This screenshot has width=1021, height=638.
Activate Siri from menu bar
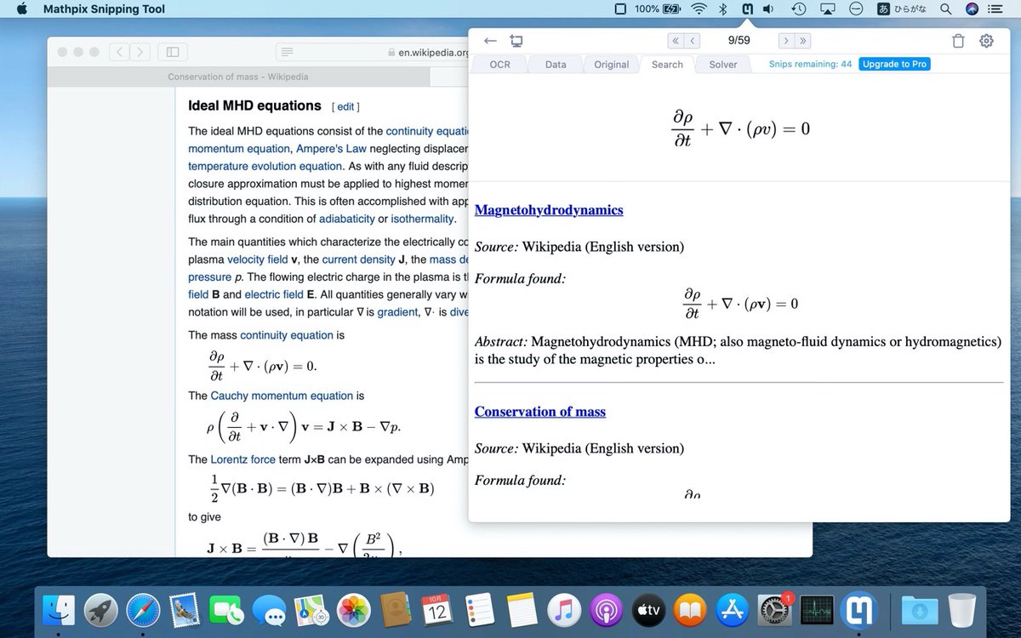[x=973, y=9]
